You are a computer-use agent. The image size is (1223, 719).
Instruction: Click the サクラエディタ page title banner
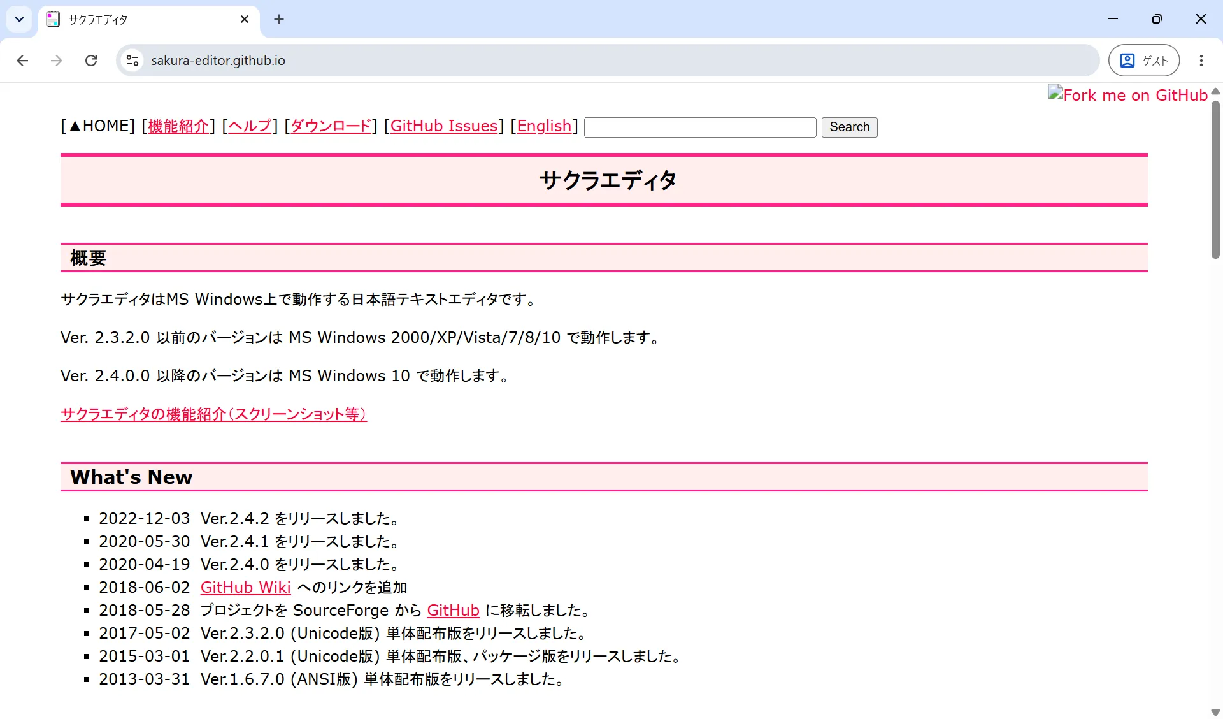tap(604, 180)
